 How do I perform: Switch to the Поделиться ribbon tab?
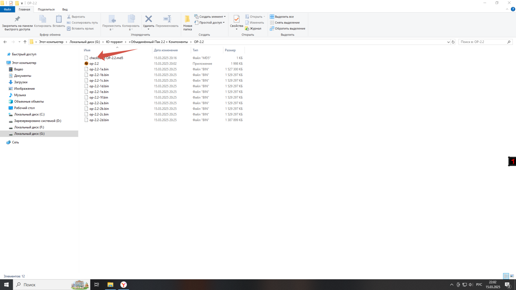46,9
